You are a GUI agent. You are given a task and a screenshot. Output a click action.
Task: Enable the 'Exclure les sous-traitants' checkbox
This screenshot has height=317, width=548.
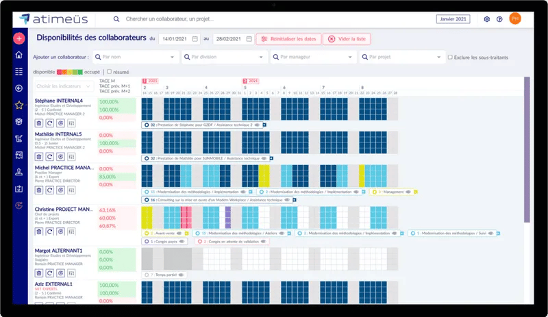(450, 58)
